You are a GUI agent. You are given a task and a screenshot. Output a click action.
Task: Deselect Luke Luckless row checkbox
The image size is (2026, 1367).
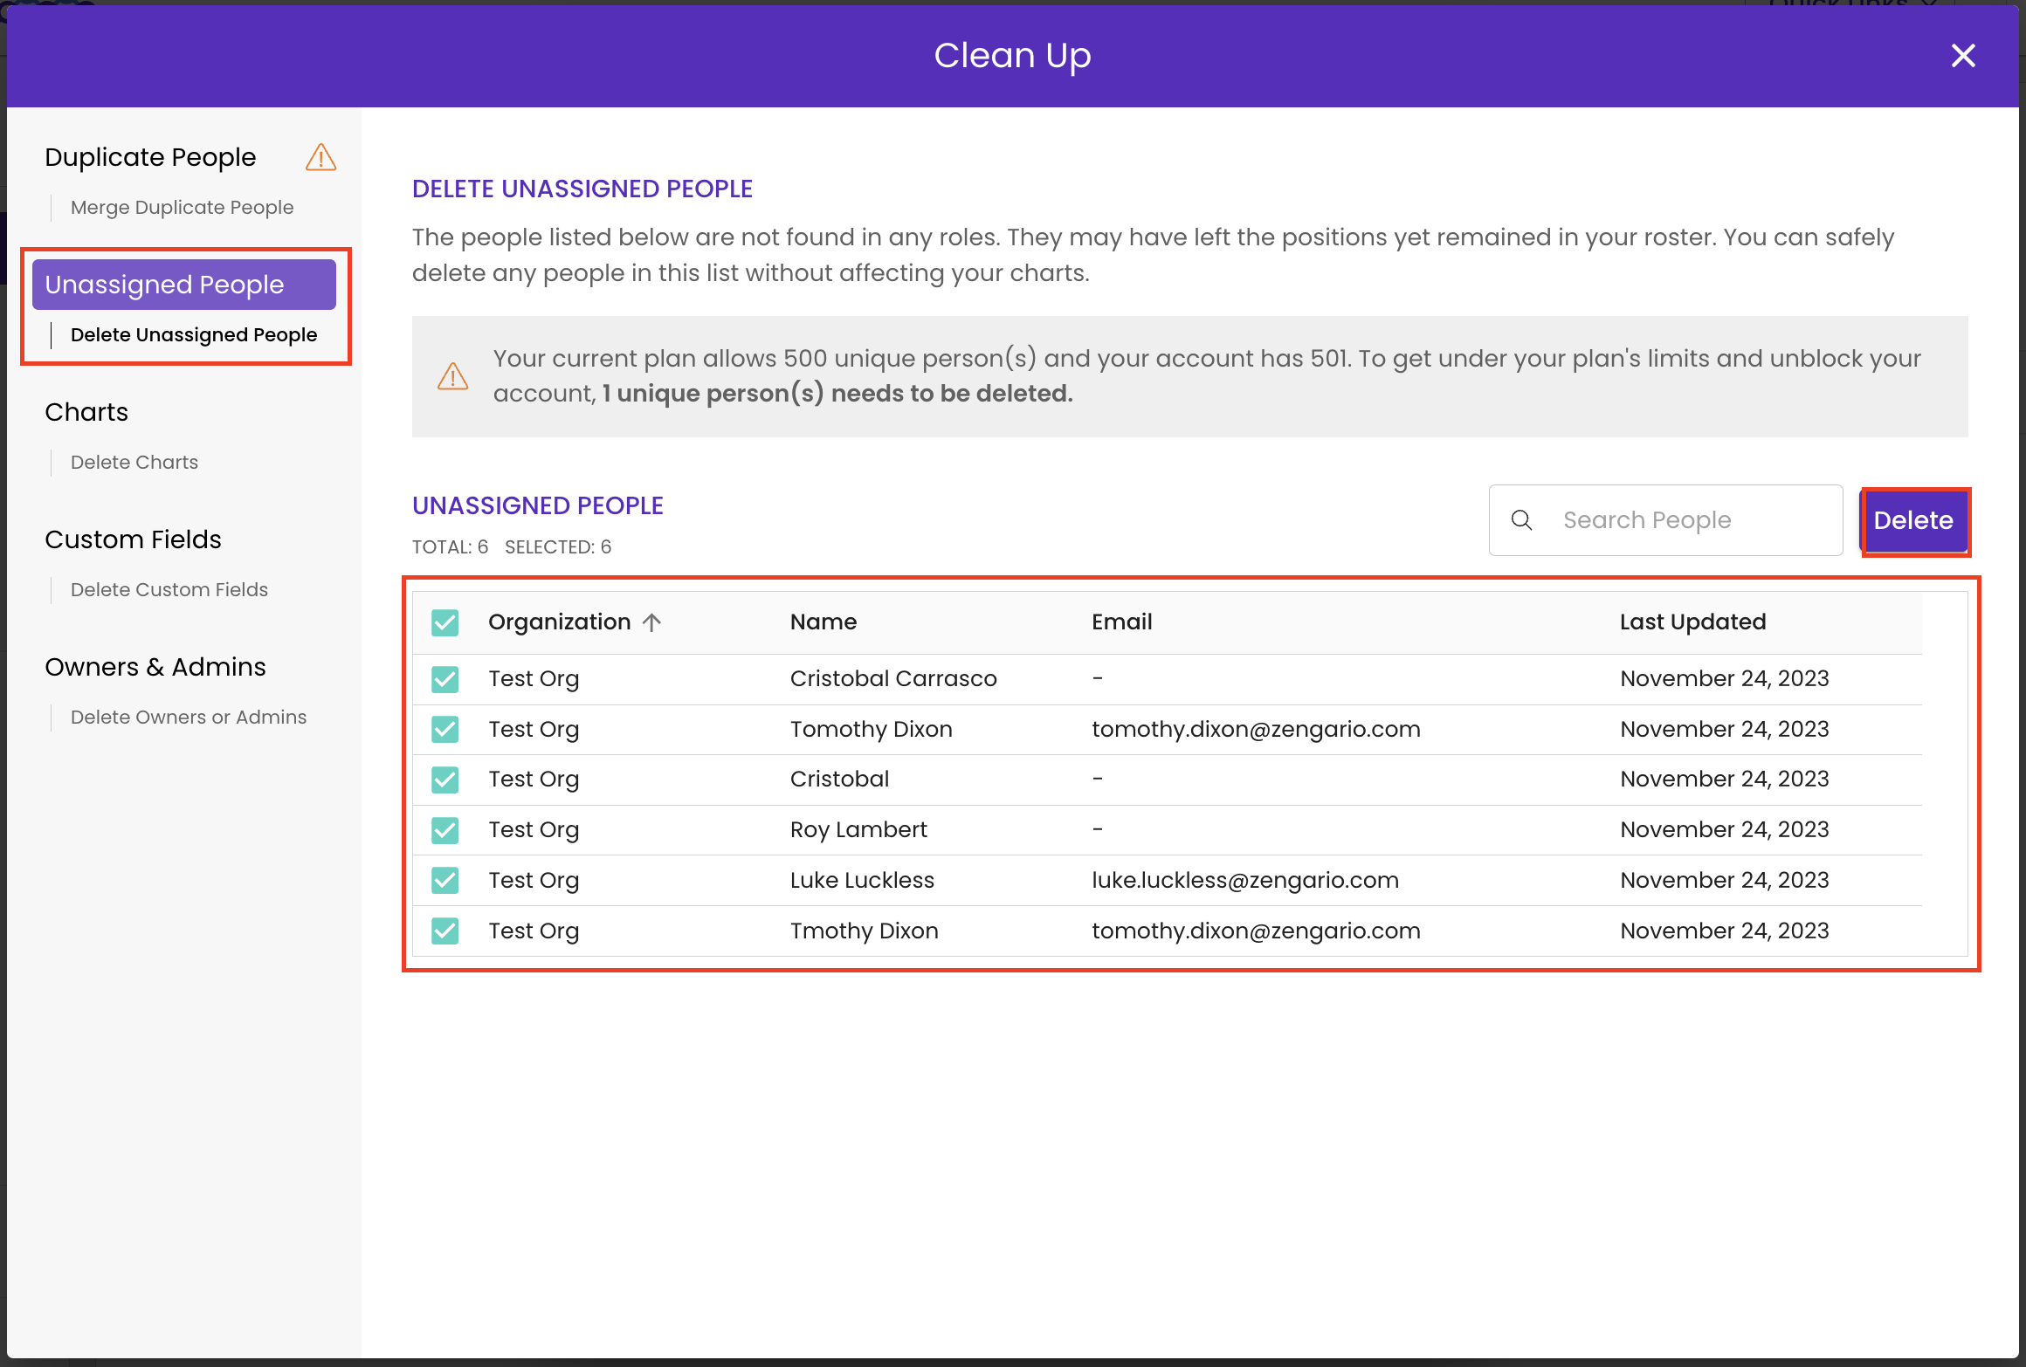pyautogui.click(x=445, y=880)
